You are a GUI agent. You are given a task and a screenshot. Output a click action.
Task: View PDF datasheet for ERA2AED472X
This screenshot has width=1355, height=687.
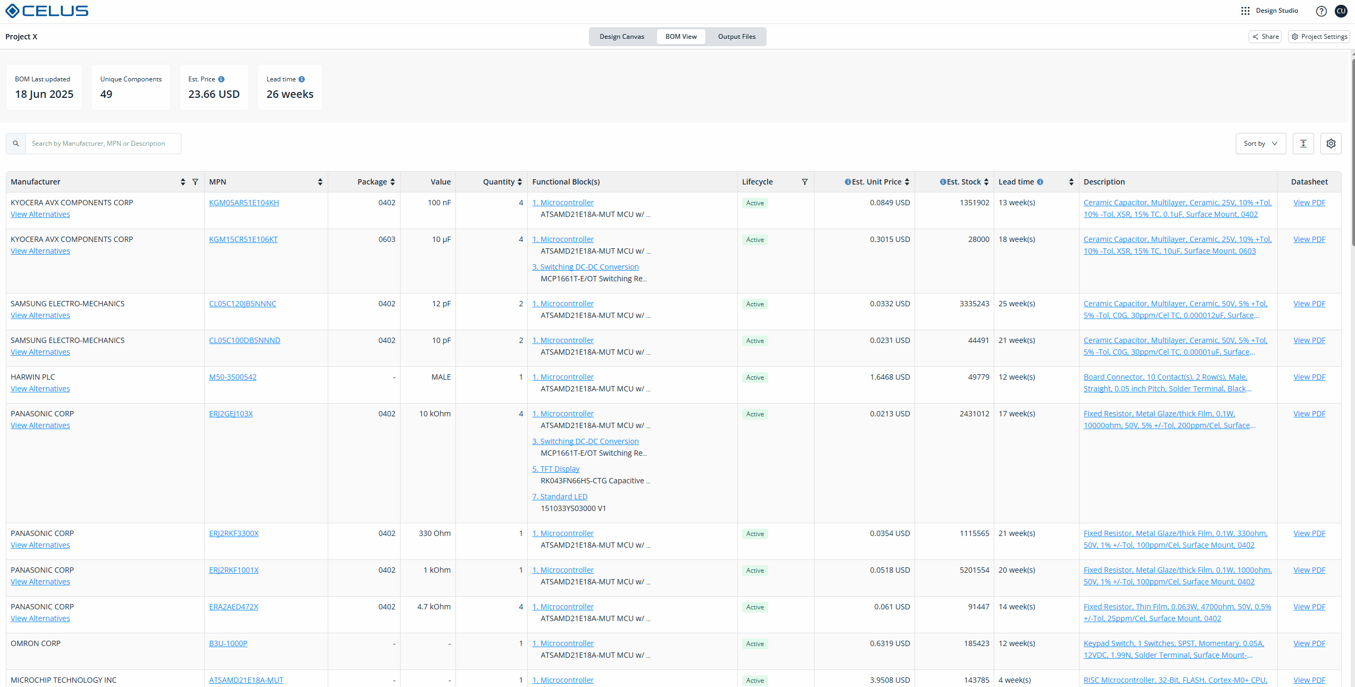coord(1309,607)
